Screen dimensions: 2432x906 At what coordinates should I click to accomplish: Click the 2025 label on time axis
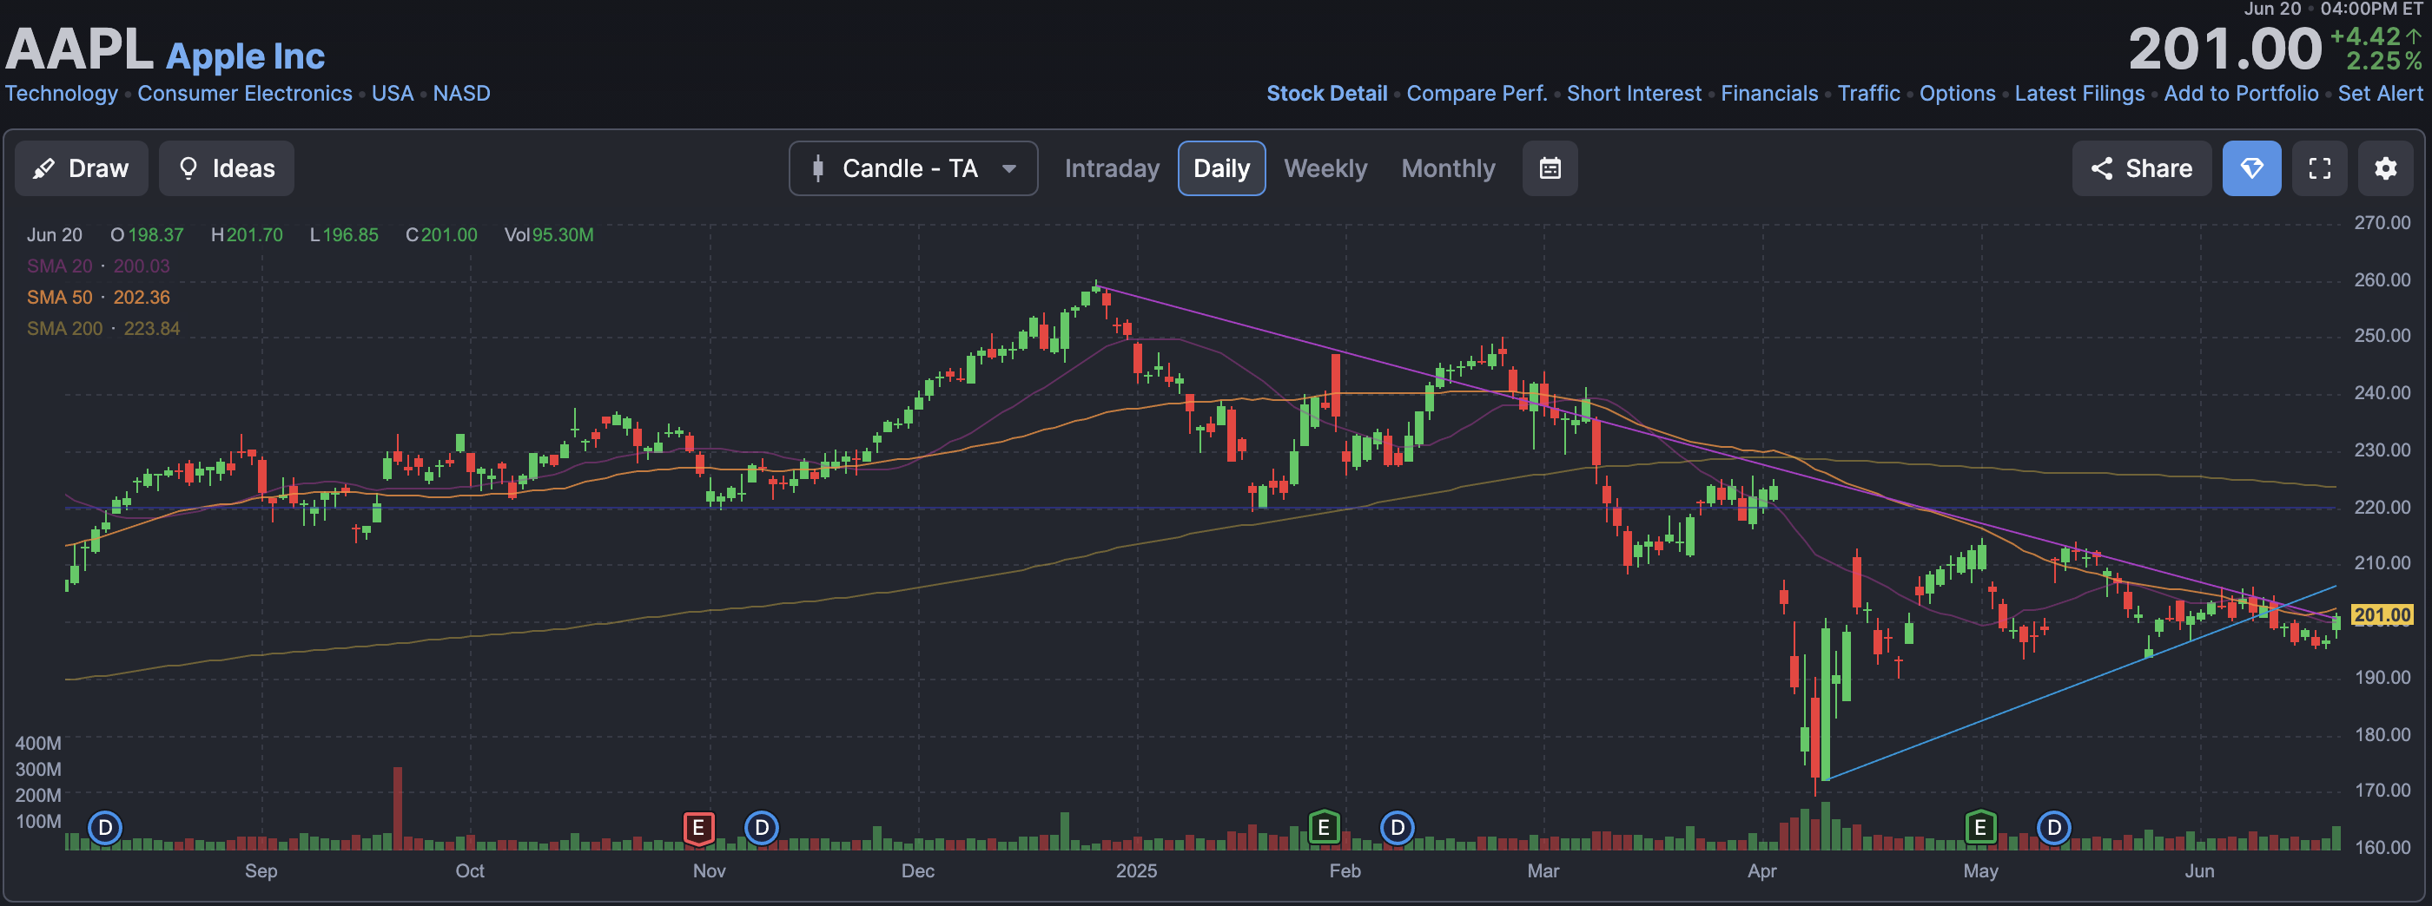1136,871
